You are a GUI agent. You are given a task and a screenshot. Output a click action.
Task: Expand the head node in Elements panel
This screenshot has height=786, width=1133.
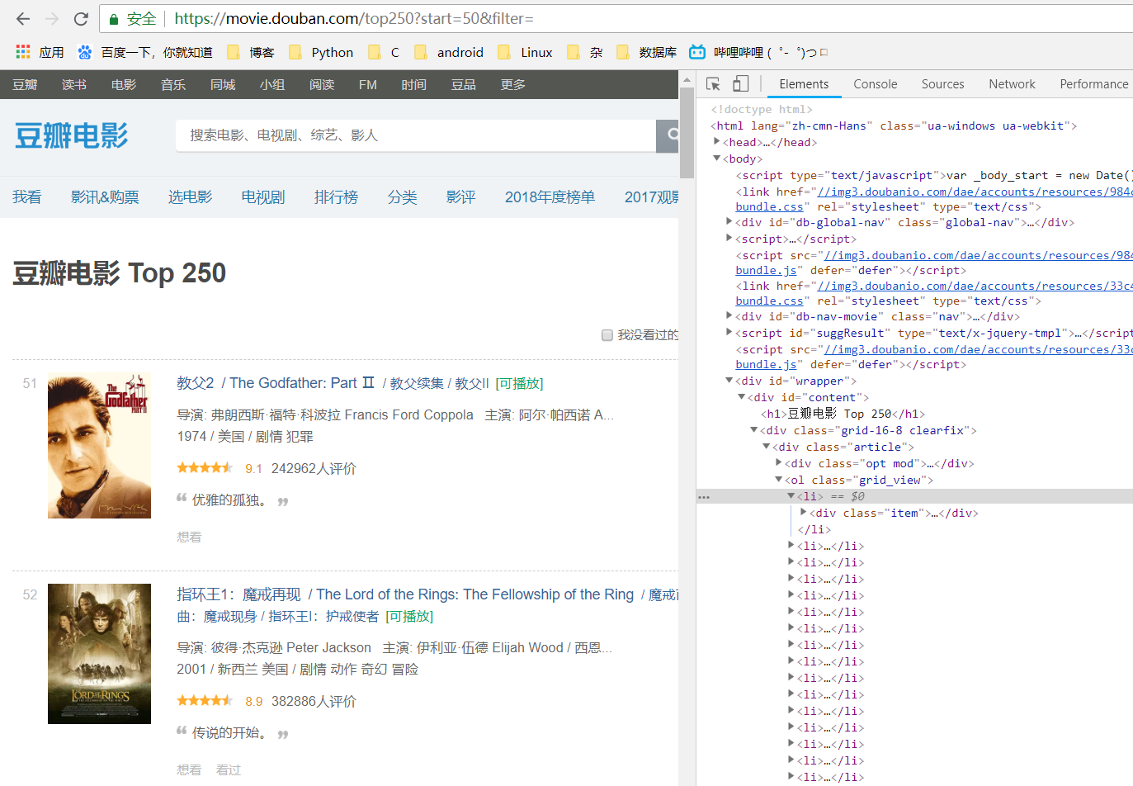(x=716, y=141)
